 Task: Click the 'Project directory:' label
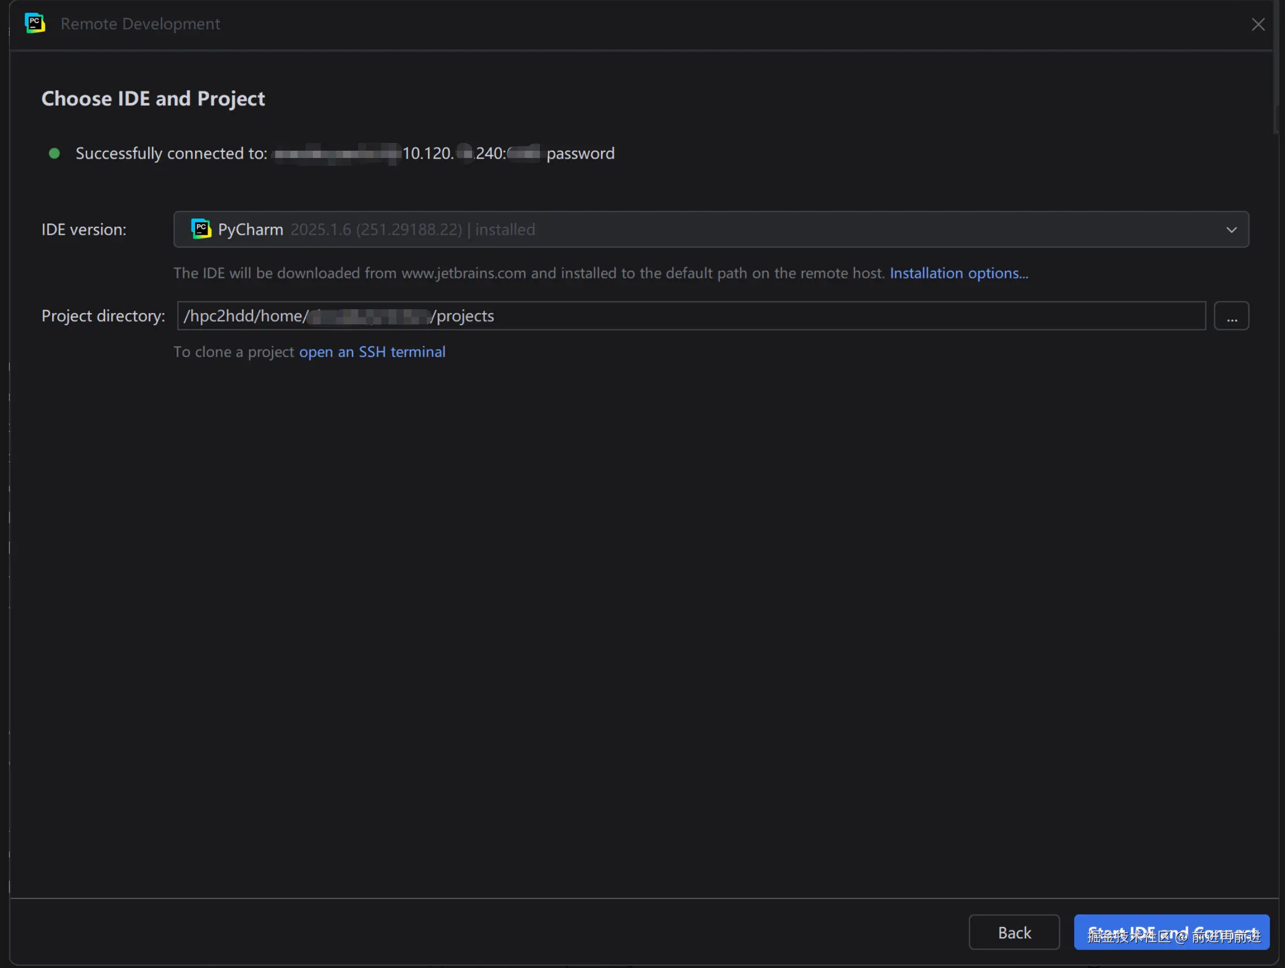[x=103, y=316]
